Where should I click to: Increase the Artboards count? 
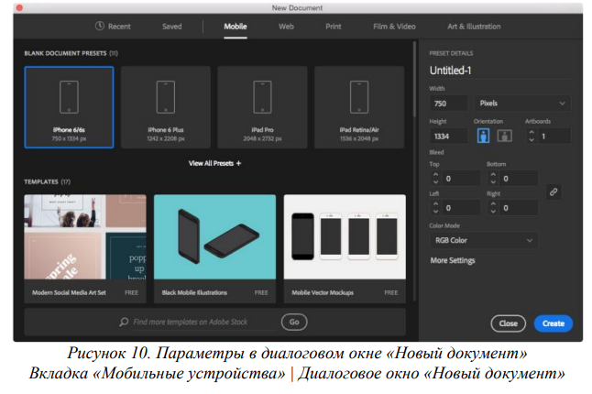coord(532,133)
